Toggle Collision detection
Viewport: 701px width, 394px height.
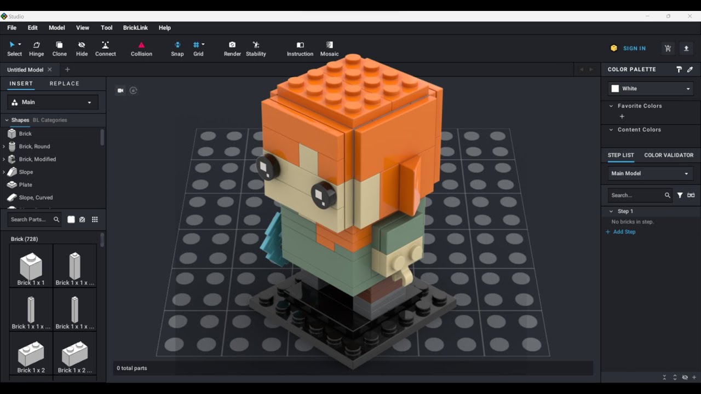(x=141, y=49)
